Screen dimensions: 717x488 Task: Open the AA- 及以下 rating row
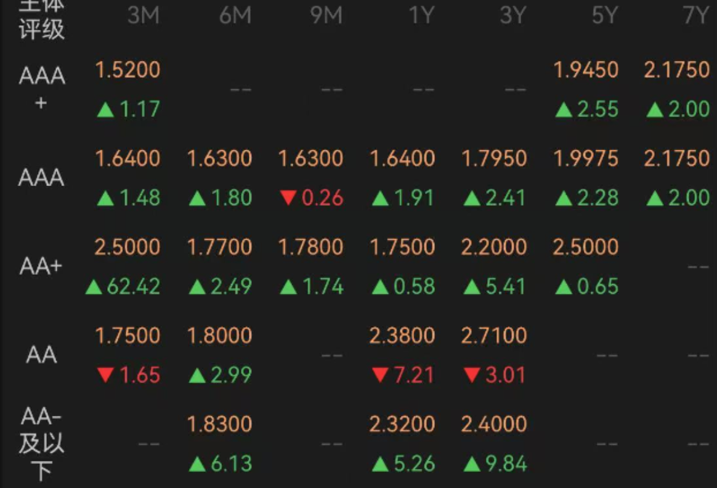pos(41,444)
